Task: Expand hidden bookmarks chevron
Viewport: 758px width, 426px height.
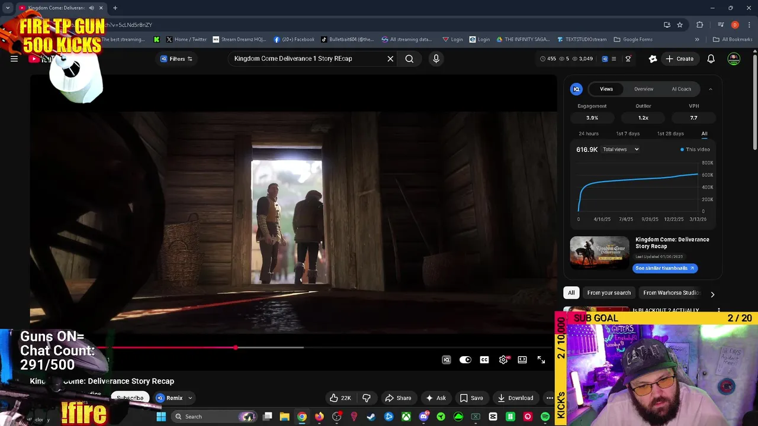Action: (x=697, y=40)
